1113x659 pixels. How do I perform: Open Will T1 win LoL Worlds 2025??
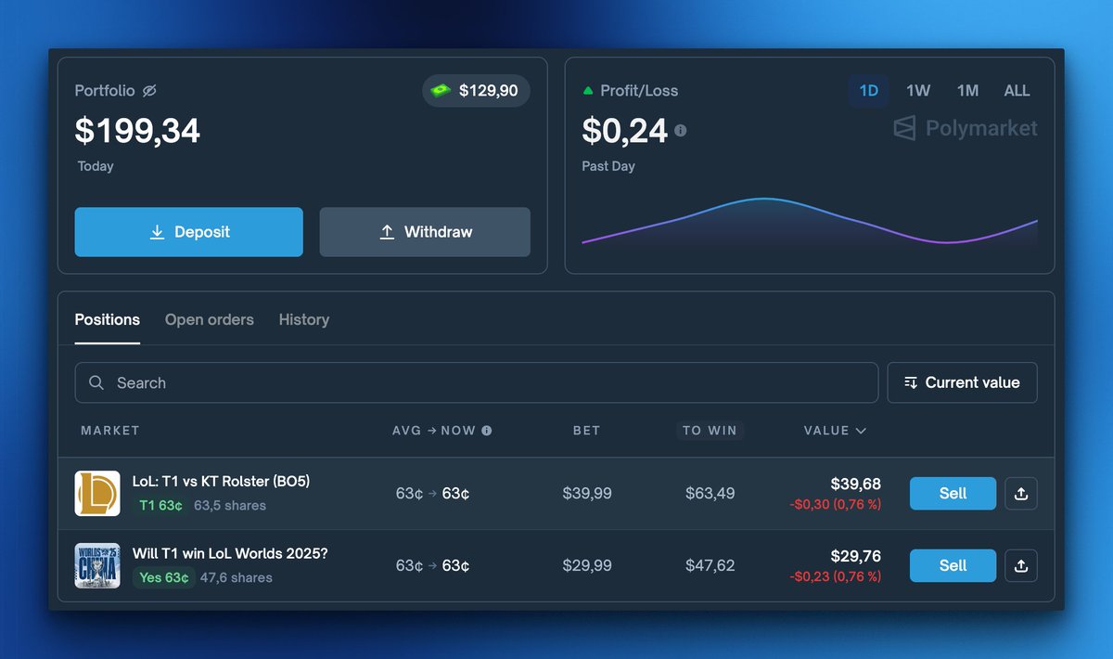[x=230, y=554]
